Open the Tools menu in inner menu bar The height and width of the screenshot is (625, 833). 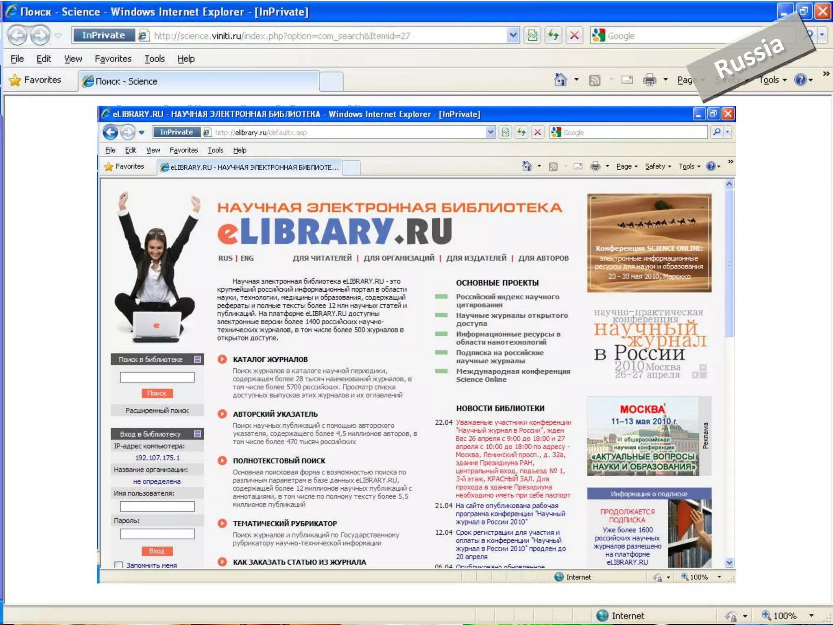(x=216, y=150)
